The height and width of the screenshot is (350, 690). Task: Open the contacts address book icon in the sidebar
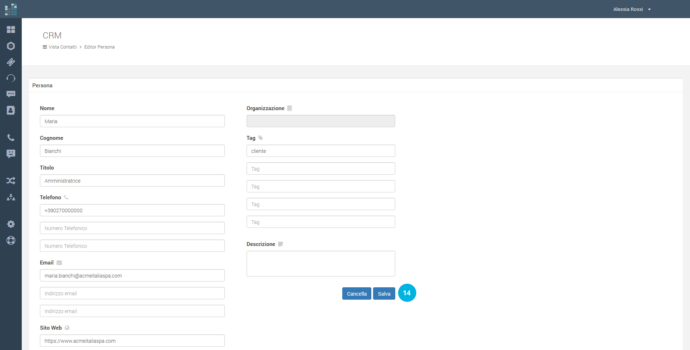point(11,110)
